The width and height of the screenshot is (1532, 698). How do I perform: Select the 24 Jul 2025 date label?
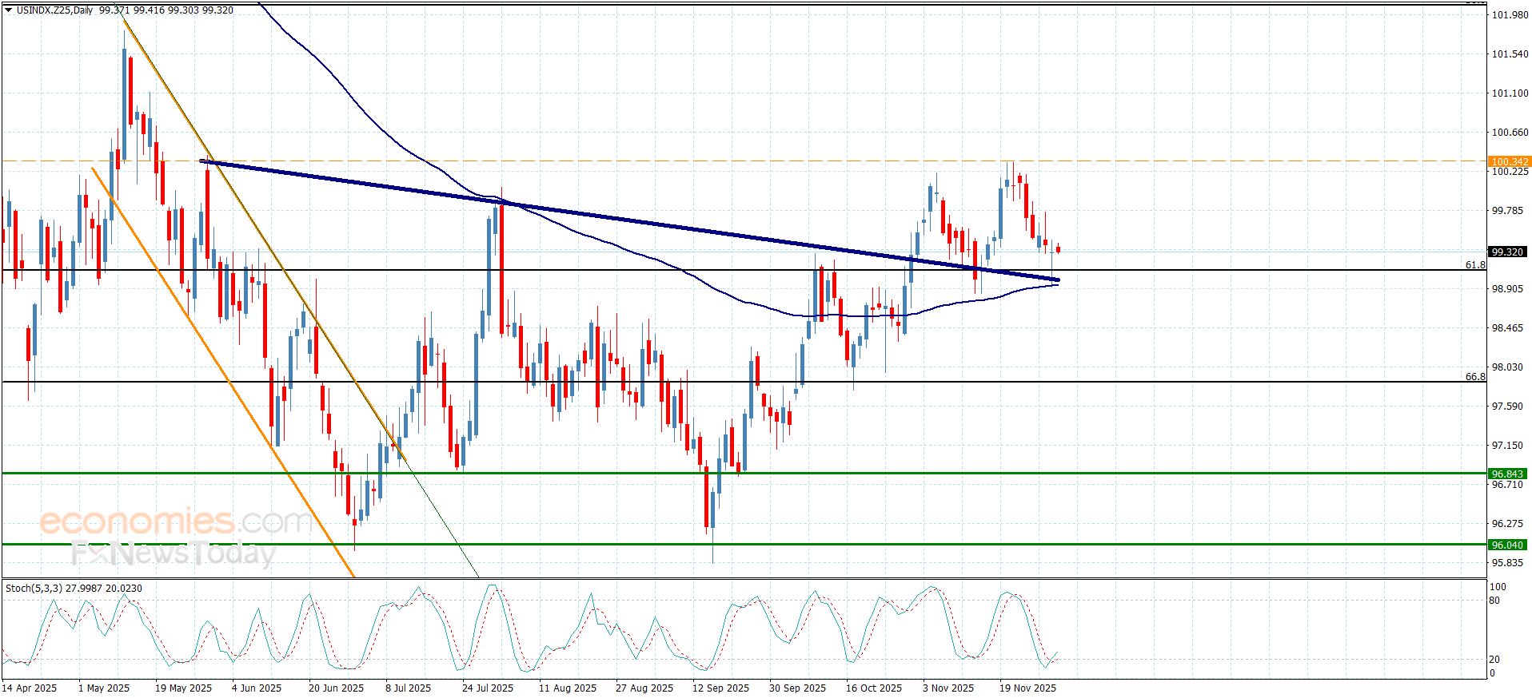[x=487, y=688]
